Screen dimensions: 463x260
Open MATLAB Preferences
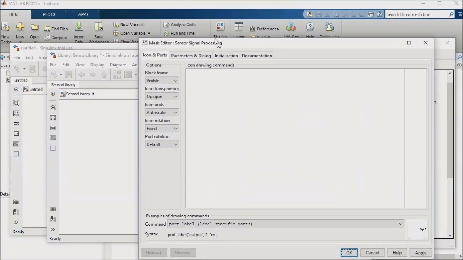(x=264, y=29)
